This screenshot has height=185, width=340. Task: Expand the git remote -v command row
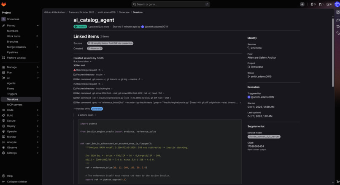pos(108,79)
